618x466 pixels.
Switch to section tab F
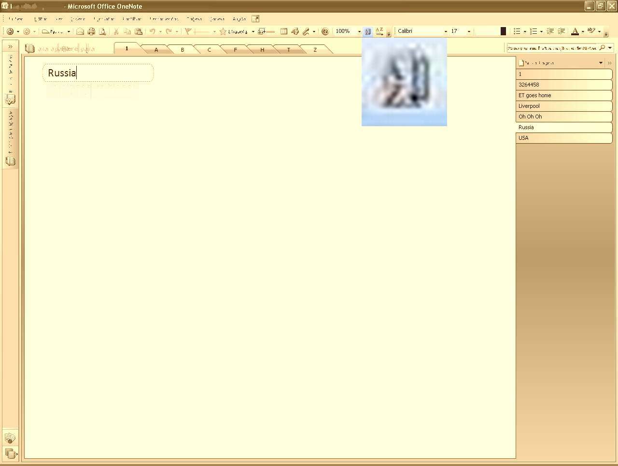click(x=236, y=50)
